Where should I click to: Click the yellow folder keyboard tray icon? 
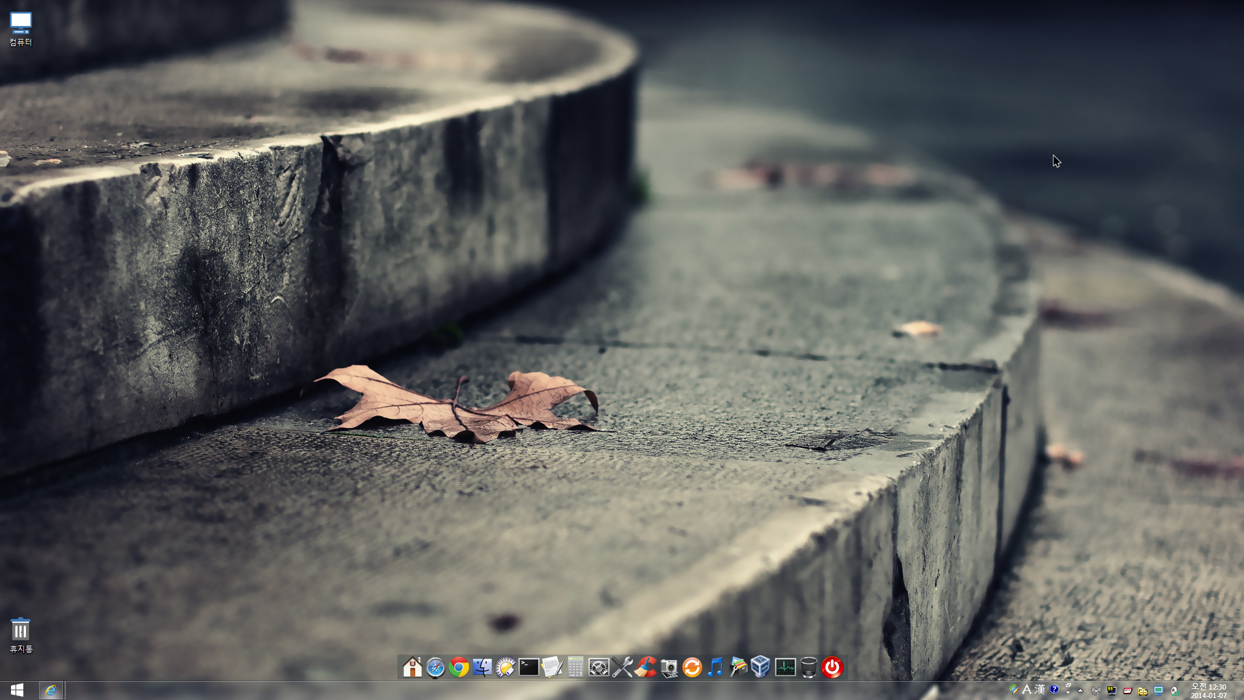pyautogui.click(x=1143, y=691)
